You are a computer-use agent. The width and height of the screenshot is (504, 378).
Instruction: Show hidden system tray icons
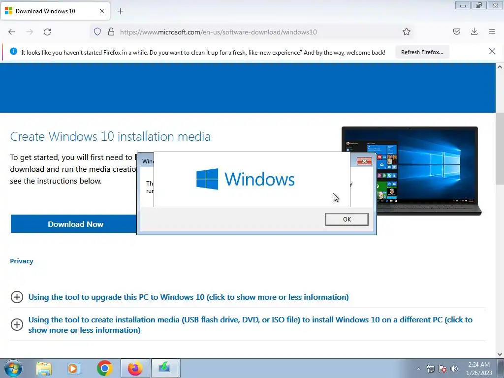418,369
